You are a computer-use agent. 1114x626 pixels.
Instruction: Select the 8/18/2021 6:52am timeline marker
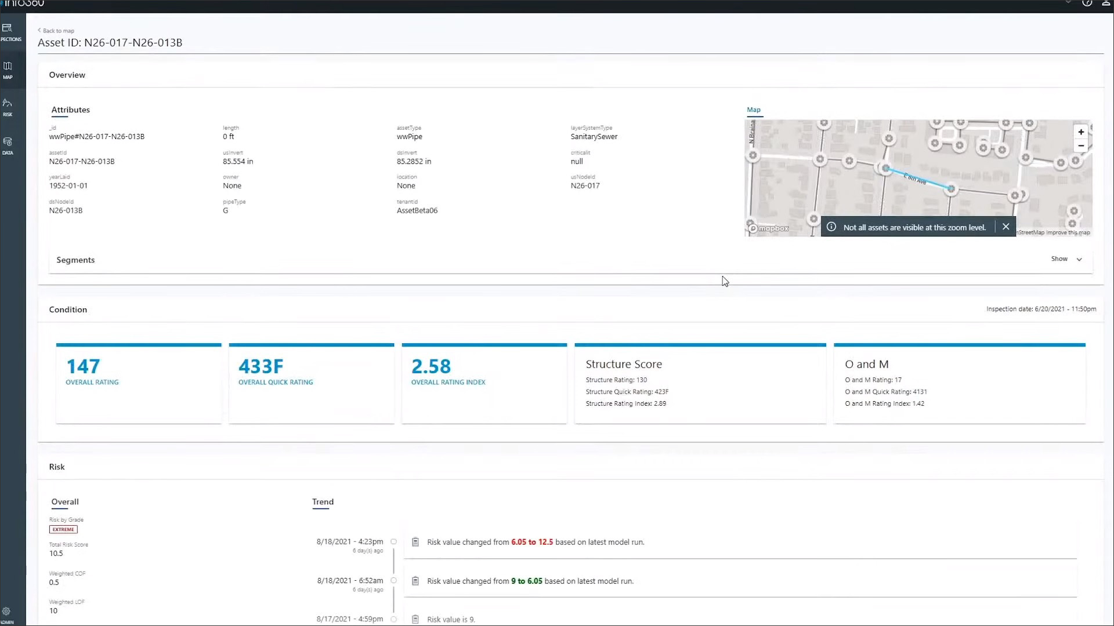pos(393,580)
